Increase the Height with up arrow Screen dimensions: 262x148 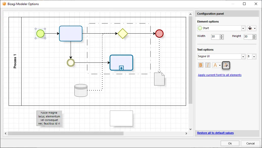click(254, 35)
